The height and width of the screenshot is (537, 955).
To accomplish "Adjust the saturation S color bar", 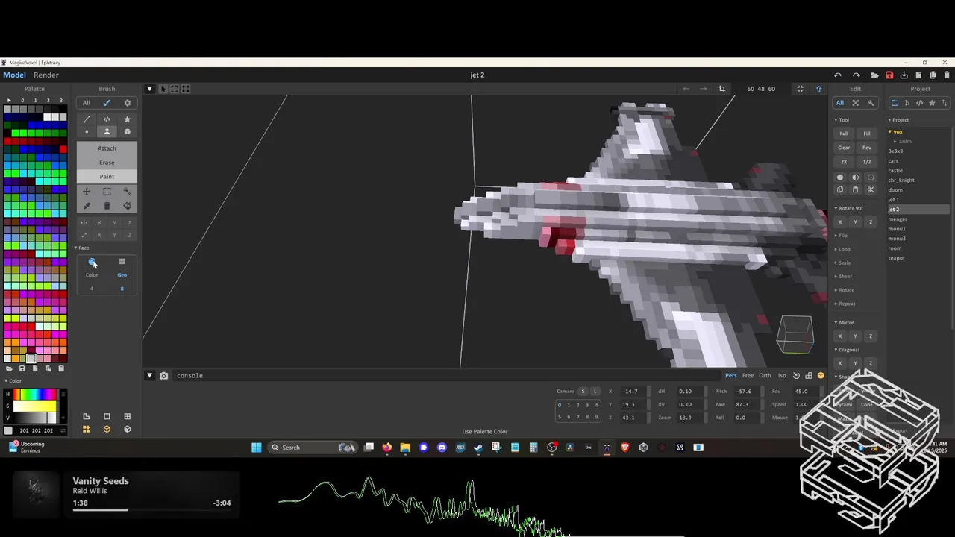I will coord(34,406).
